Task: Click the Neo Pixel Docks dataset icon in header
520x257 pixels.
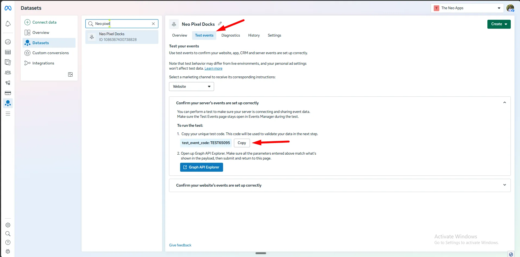Action: tap(174, 24)
